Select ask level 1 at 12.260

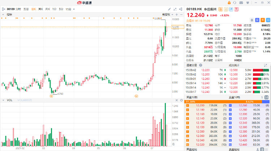pos(249,105)
